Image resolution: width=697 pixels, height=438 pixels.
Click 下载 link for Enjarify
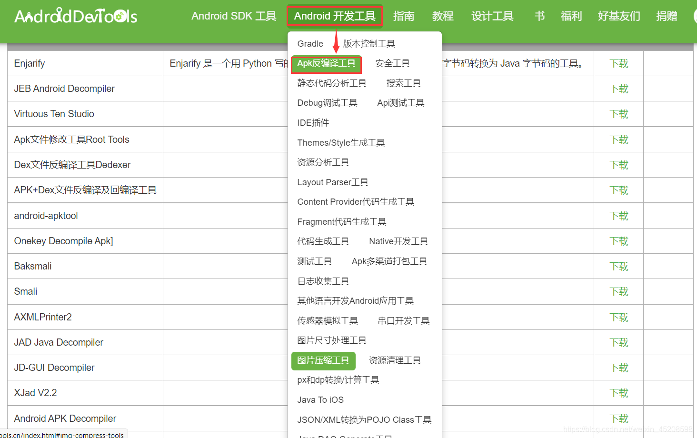pyautogui.click(x=619, y=64)
